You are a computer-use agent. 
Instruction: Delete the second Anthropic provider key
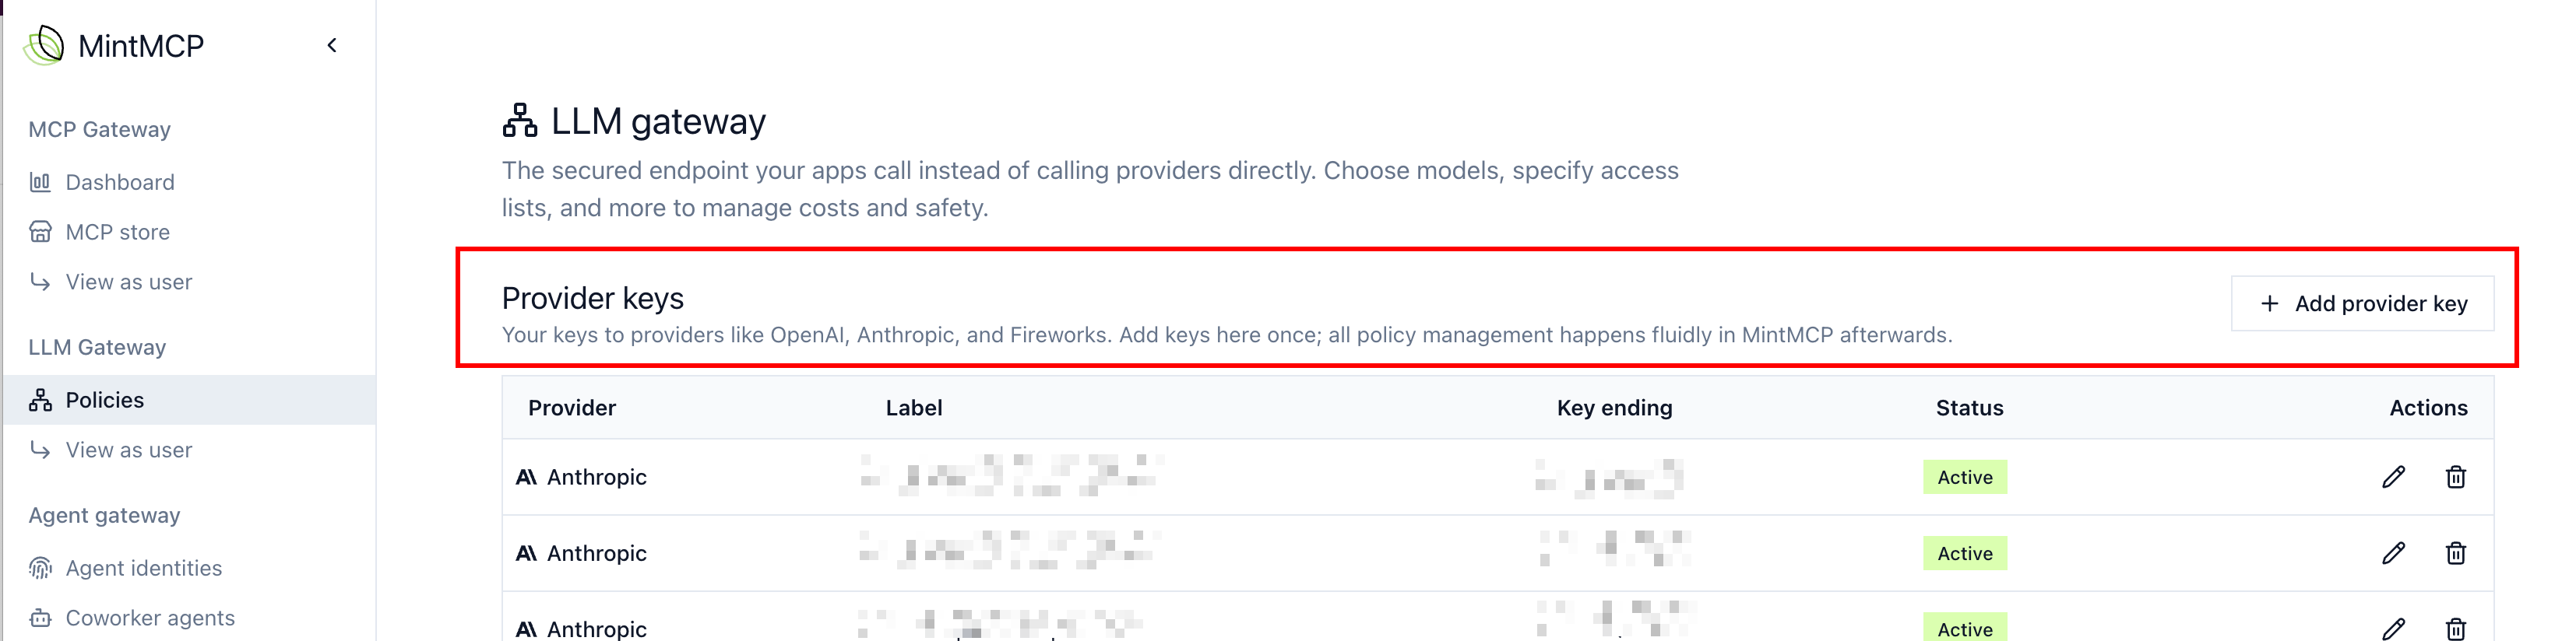[x=2455, y=552]
